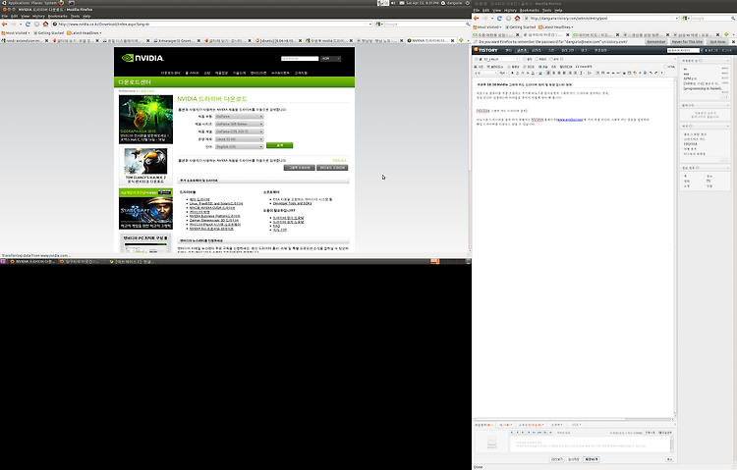
Task: Click Daum music note icon in editor toolbar
Action: (577, 67)
